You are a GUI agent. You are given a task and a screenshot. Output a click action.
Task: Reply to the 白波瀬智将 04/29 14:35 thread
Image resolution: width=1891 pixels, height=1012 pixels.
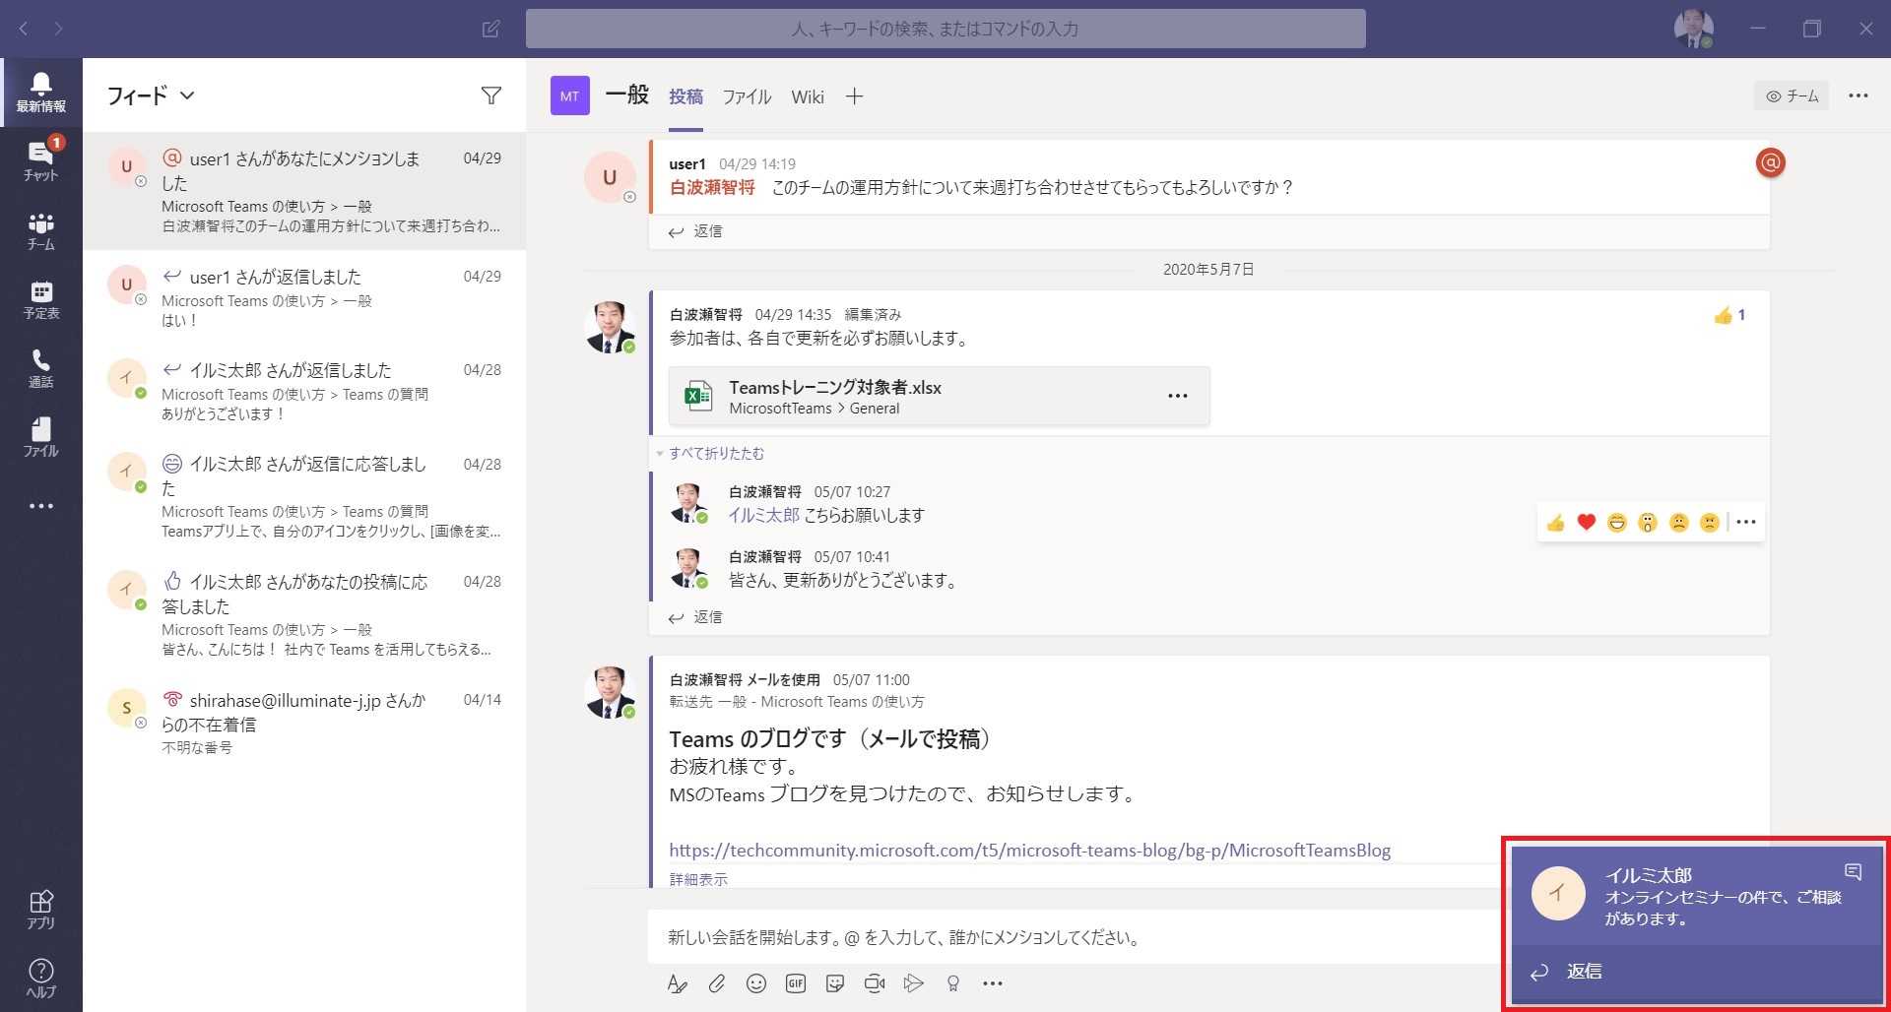click(x=695, y=617)
